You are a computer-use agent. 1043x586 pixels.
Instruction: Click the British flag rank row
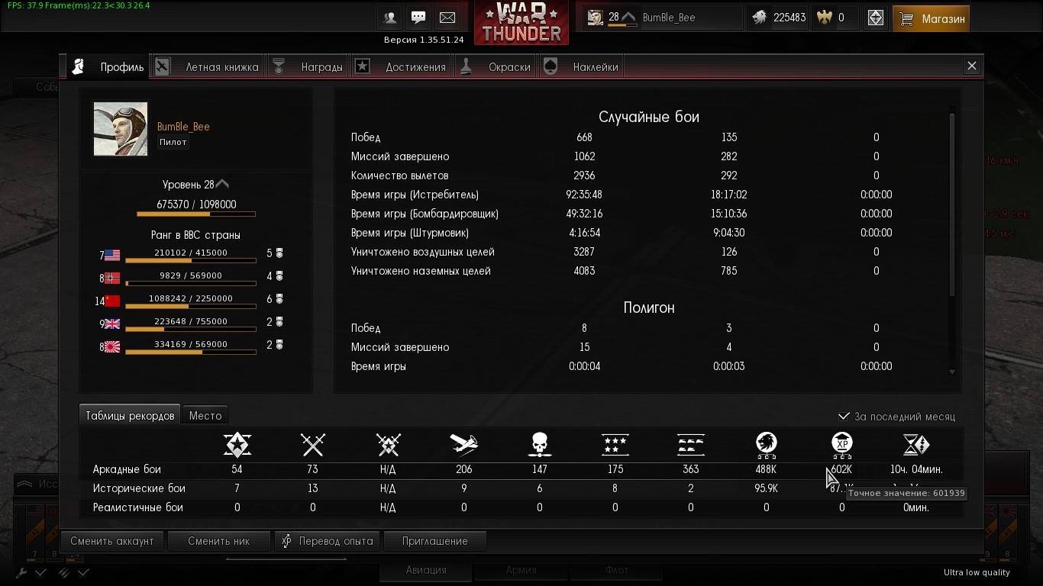tap(192, 324)
